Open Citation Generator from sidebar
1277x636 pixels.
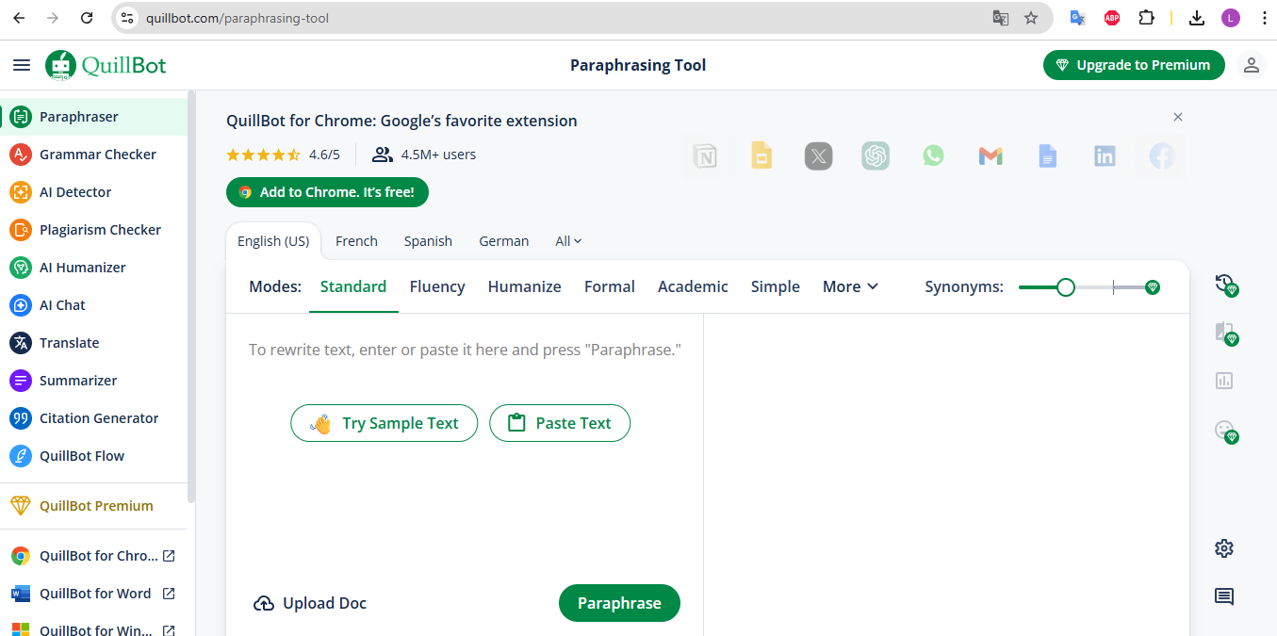click(94, 418)
